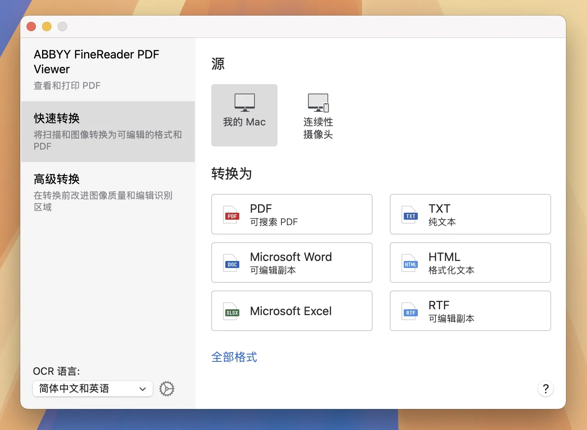Viewport: 587px width, 430px height.
Task: Open the 全部格式 link
Action: (x=234, y=357)
